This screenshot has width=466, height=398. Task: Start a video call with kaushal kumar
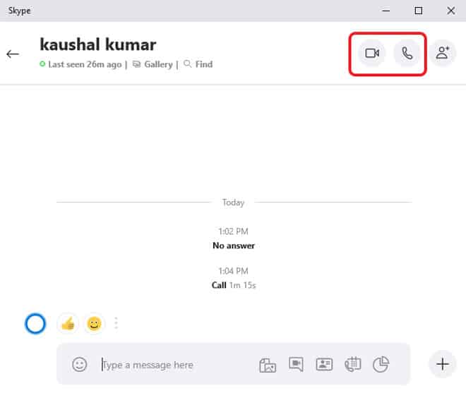(372, 53)
